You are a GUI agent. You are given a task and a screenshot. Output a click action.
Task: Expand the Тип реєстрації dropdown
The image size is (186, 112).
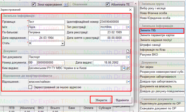click(x=127, y=27)
